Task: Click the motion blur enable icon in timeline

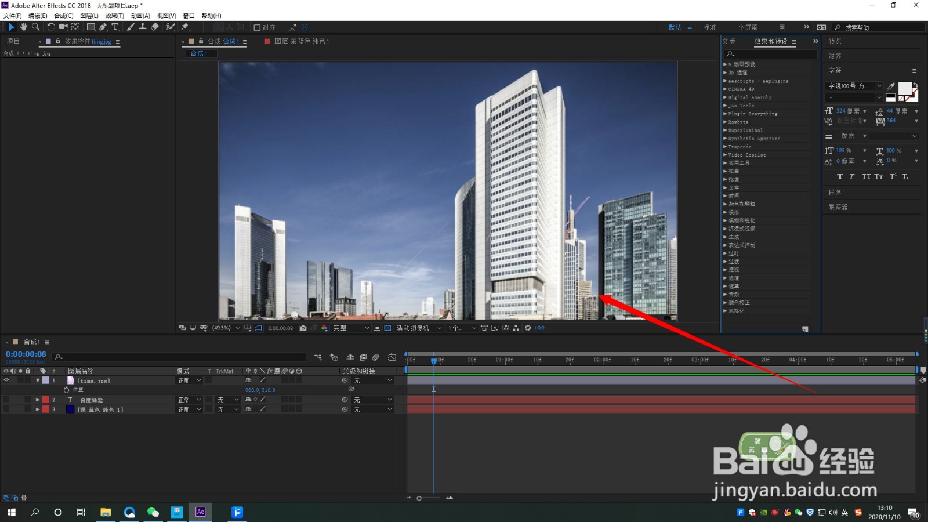Action: click(376, 357)
